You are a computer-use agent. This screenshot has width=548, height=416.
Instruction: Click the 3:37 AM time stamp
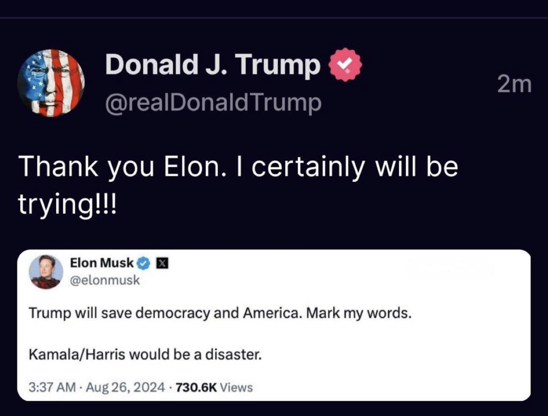(x=52, y=387)
